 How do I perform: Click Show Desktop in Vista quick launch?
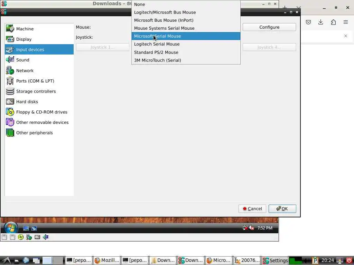(26, 228)
